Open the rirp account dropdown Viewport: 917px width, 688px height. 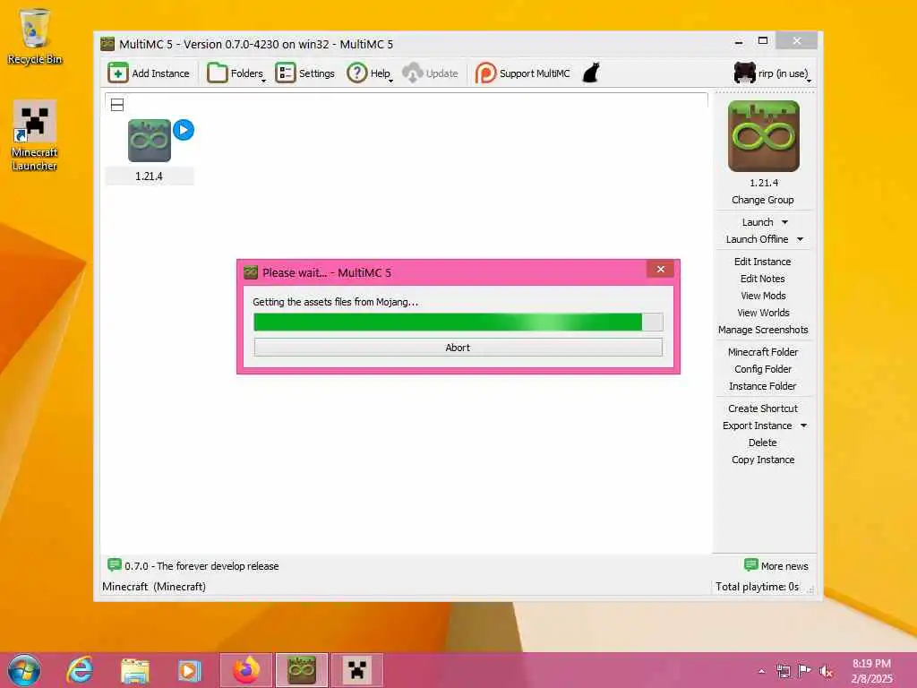pos(773,73)
